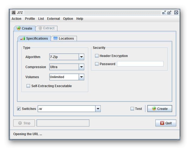Click the Volumes label
The height and width of the screenshot is (149, 189).
tap(32, 77)
